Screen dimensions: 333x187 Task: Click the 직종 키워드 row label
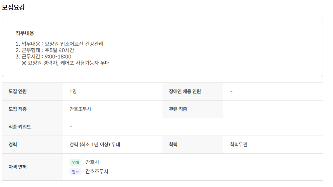(x=20, y=127)
